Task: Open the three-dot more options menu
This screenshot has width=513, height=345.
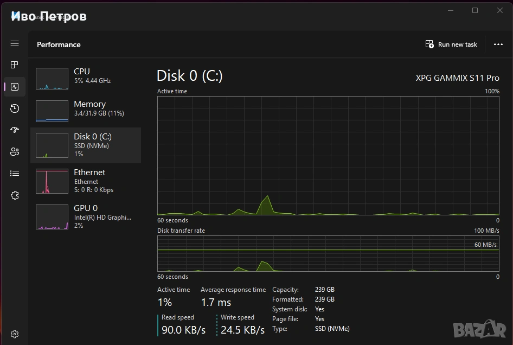Action: (498, 44)
